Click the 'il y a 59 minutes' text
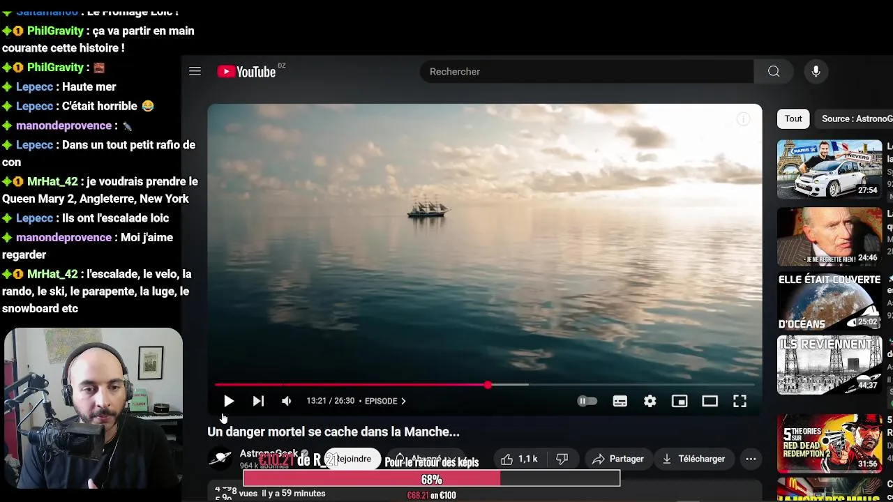This screenshot has height=502, width=893. point(293,494)
